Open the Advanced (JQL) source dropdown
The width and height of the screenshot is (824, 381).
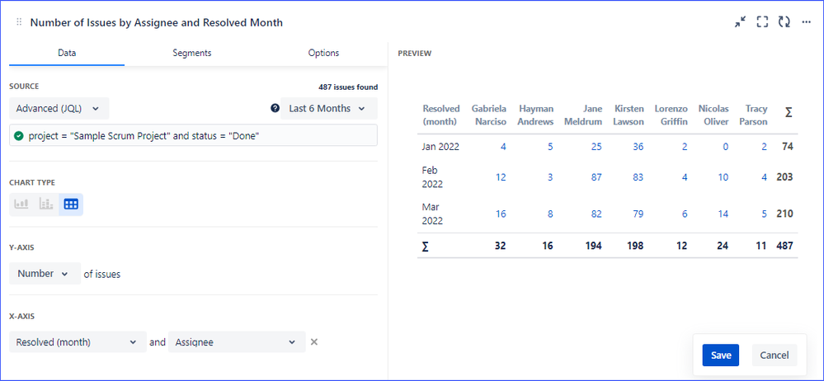tap(59, 108)
